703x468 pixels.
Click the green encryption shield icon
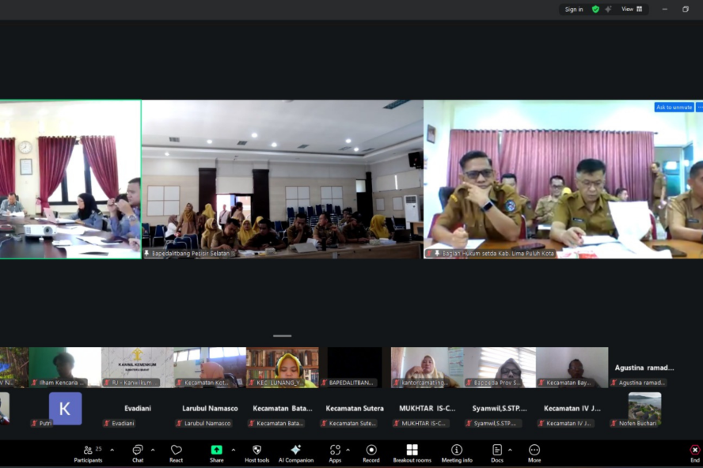(x=595, y=9)
